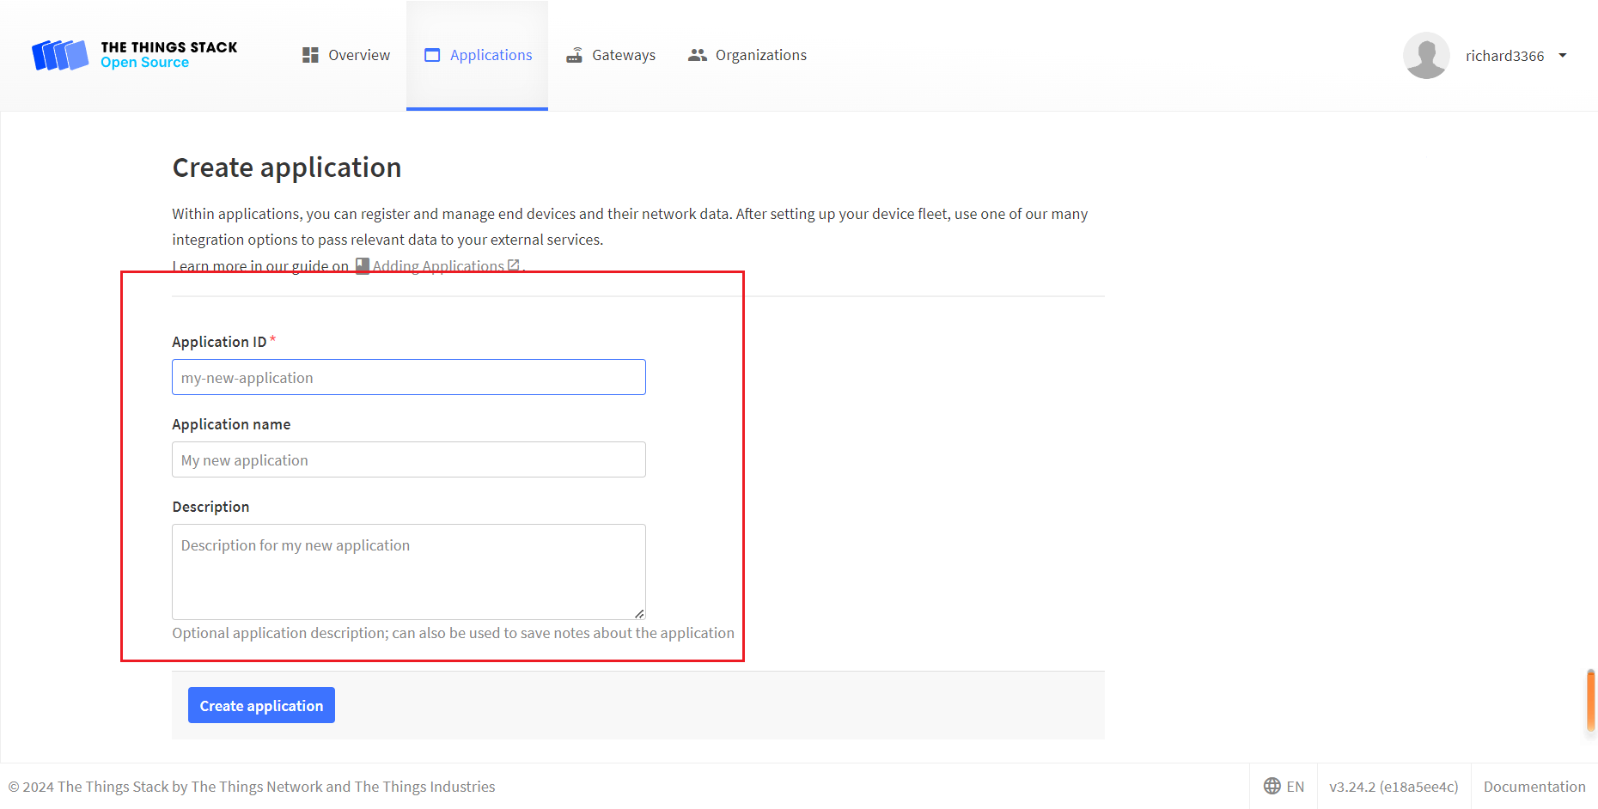The height and width of the screenshot is (809, 1598).
Task: Click the user avatar picture
Action: (x=1426, y=56)
